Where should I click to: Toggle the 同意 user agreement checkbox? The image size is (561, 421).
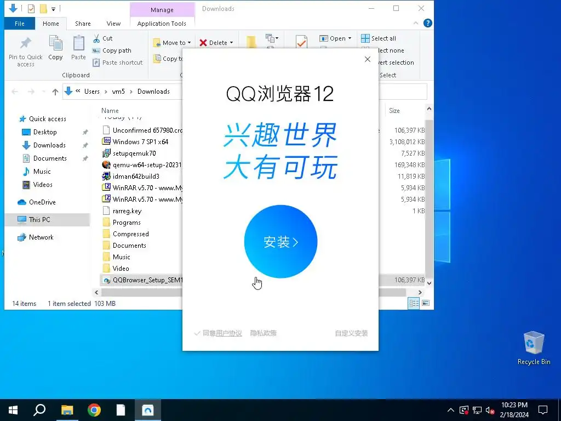(197, 333)
